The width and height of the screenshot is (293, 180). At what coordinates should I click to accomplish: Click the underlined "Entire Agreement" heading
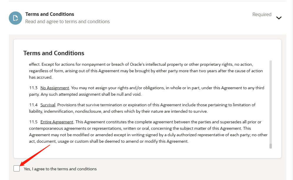pos(57,122)
